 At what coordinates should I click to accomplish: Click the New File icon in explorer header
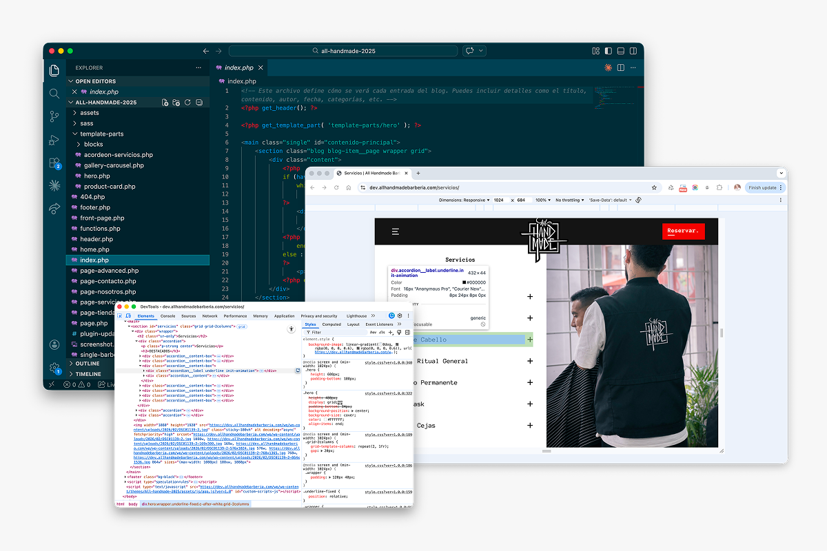(165, 103)
